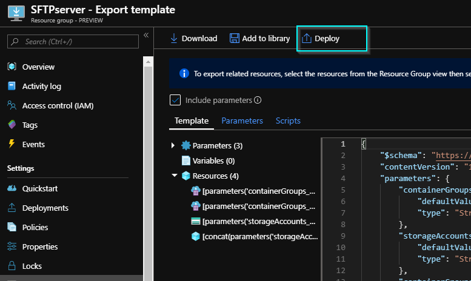Viewport: 471px width, 281px height.
Task: Switch to the Template tab
Action: pyautogui.click(x=192, y=121)
